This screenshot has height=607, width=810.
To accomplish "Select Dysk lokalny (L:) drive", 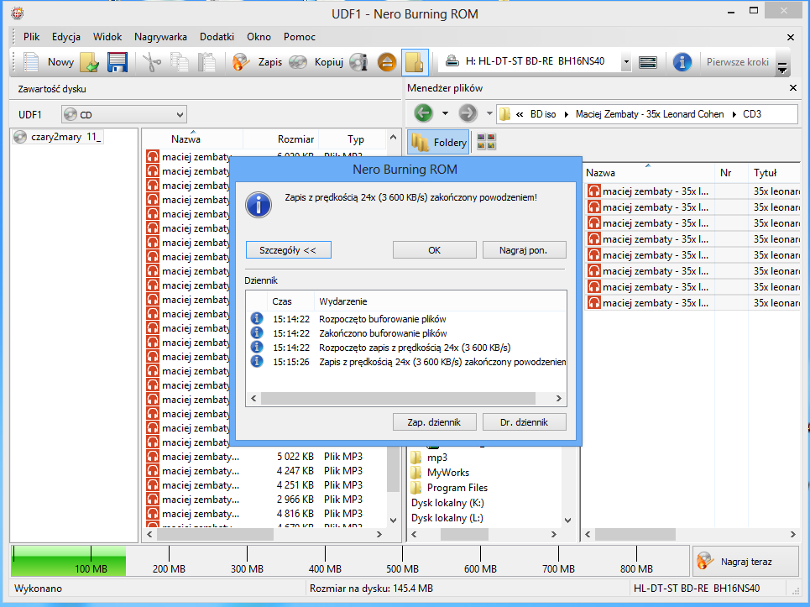I will click(x=447, y=518).
